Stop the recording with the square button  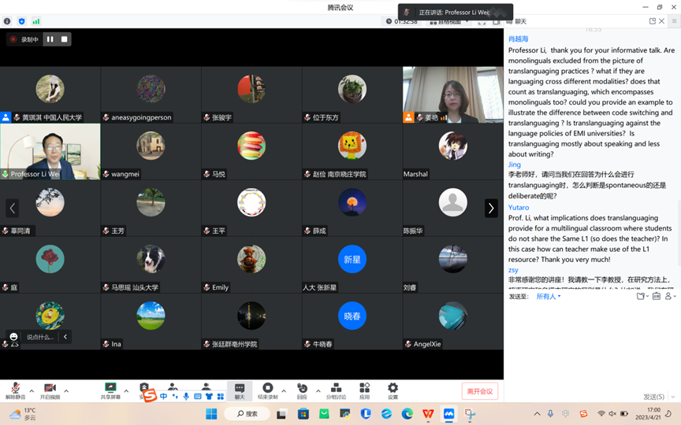pos(65,39)
